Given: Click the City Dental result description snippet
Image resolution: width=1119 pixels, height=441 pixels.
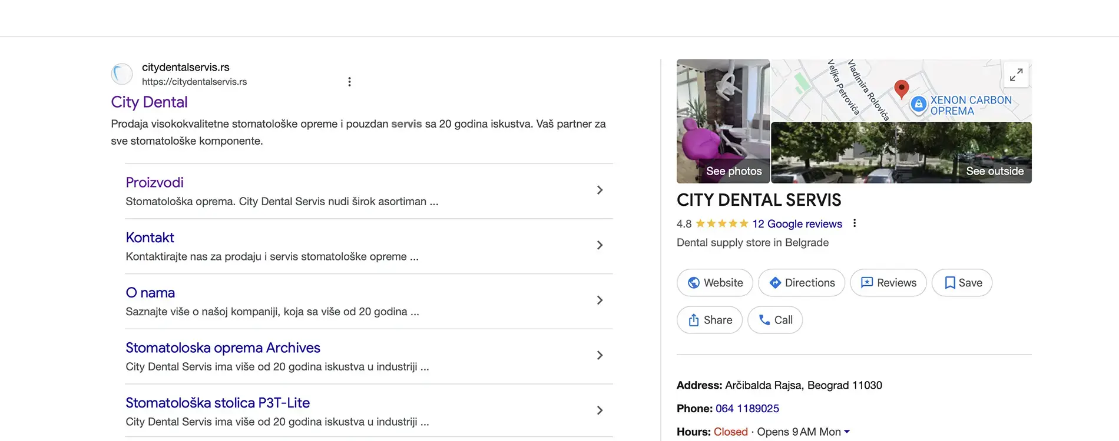Looking at the screenshot, I should 358,132.
